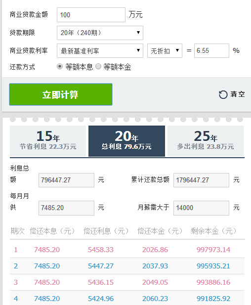Click the 剩余本金（元） column header
251x305 pixels.
[213, 231]
